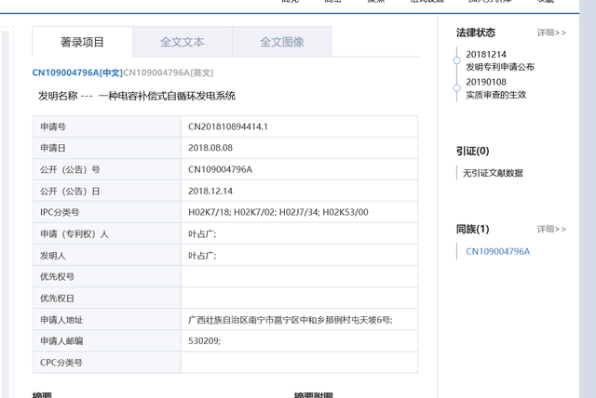Click 无引证文献数据 text
This screenshot has width=596, height=398.
click(x=493, y=173)
